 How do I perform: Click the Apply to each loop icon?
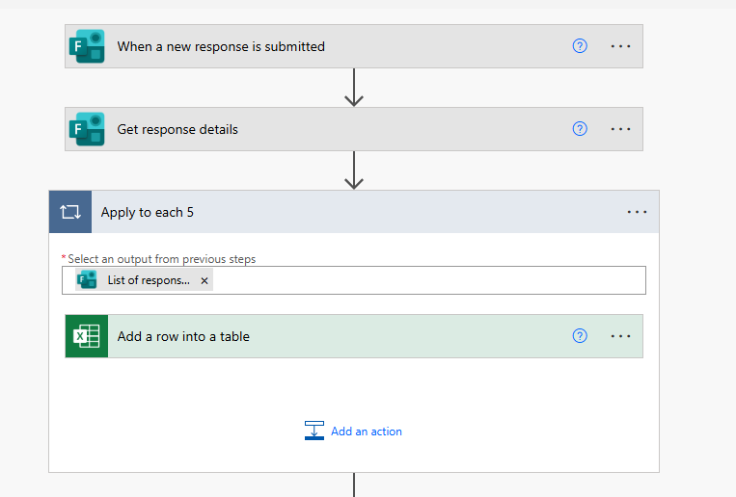tap(70, 212)
